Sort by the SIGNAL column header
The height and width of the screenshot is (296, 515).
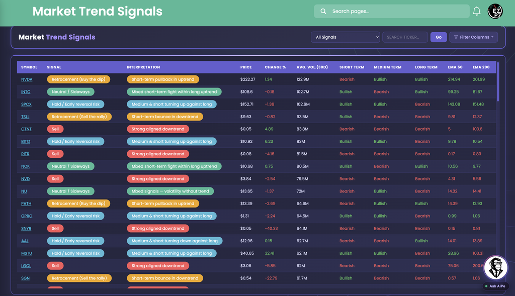click(x=54, y=67)
